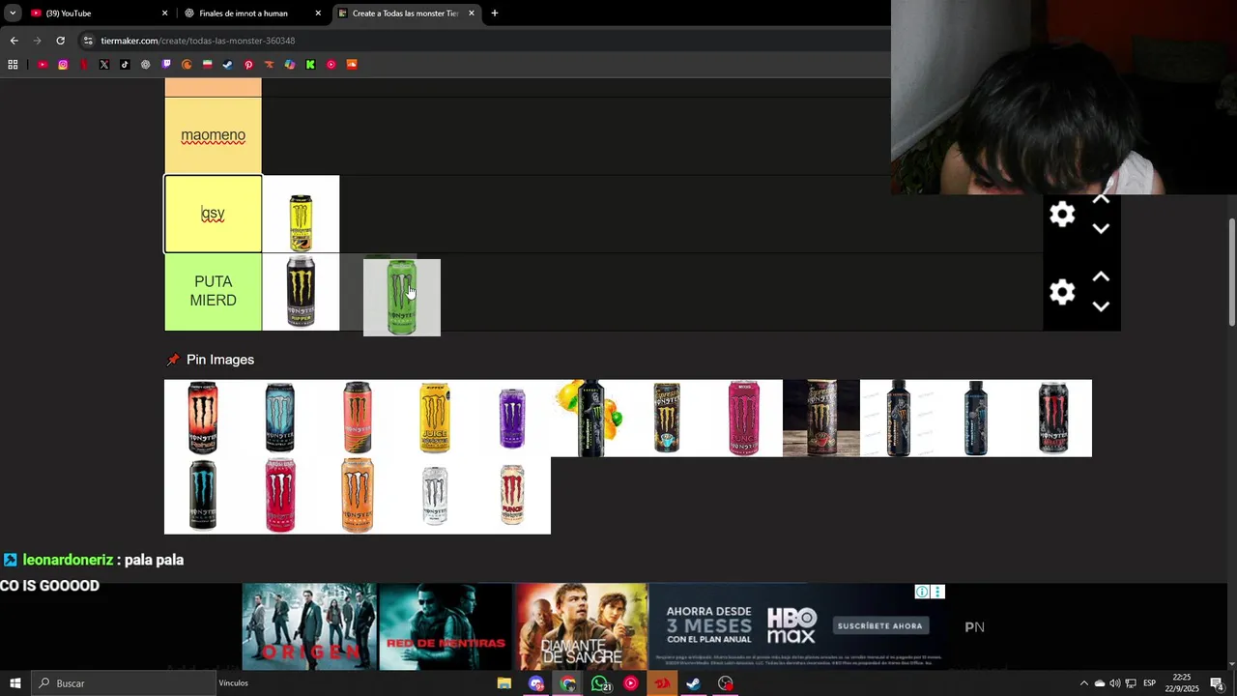Open the SoundCloud bookmark
The height and width of the screenshot is (696, 1237).
pyautogui.click(x=352, y=65)
